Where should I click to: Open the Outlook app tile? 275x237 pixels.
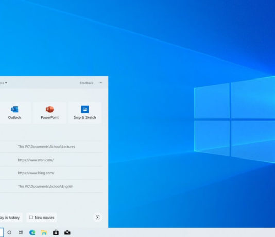click(x=14, y=113)
